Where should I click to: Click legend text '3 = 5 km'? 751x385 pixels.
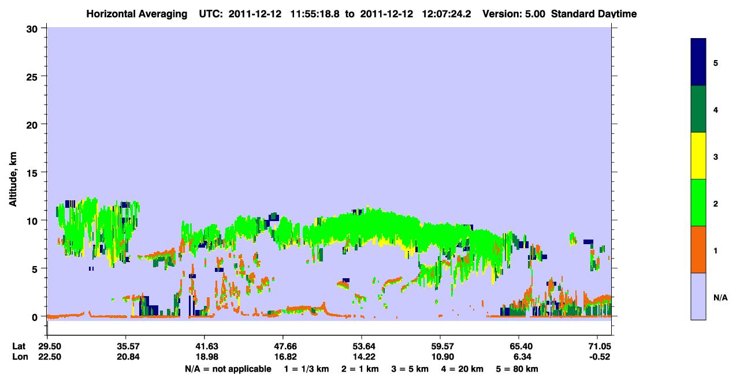pyautogui.click(x=410, y=369)
